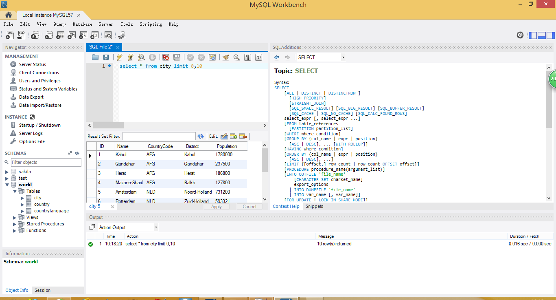The image size is (556, 300).
Task: Create a new SQL tab icon
Action: pyautogui.click(x=10, y=35)
